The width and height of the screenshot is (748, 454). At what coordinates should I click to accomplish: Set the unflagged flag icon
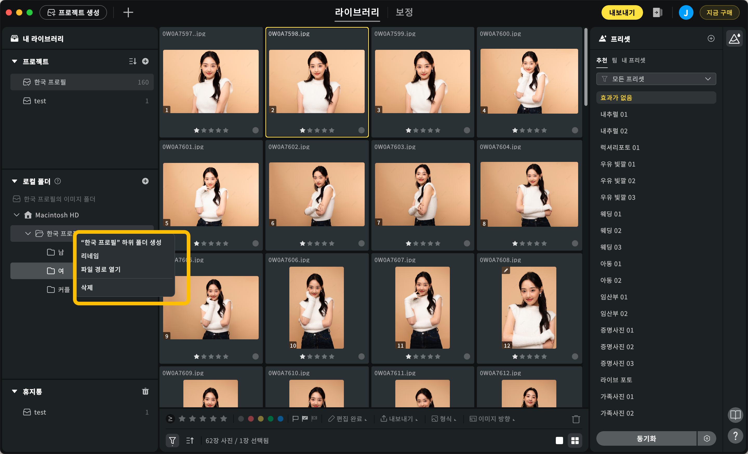[295, 418]
